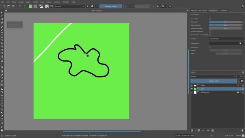Open the Filter menu

pos(42,2)
